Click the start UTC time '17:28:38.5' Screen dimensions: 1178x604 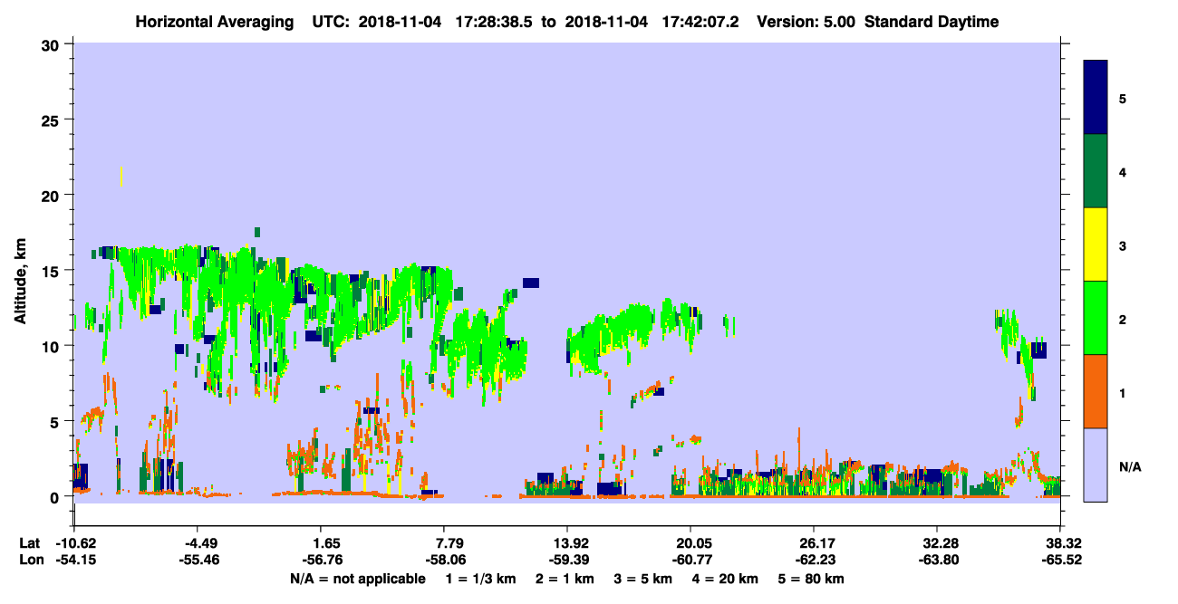[x=494, y=22]
